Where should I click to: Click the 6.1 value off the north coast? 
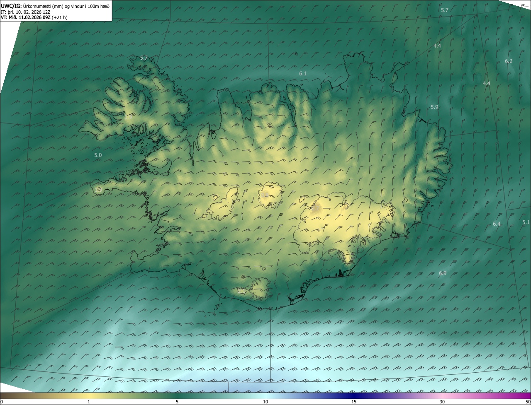303,73
